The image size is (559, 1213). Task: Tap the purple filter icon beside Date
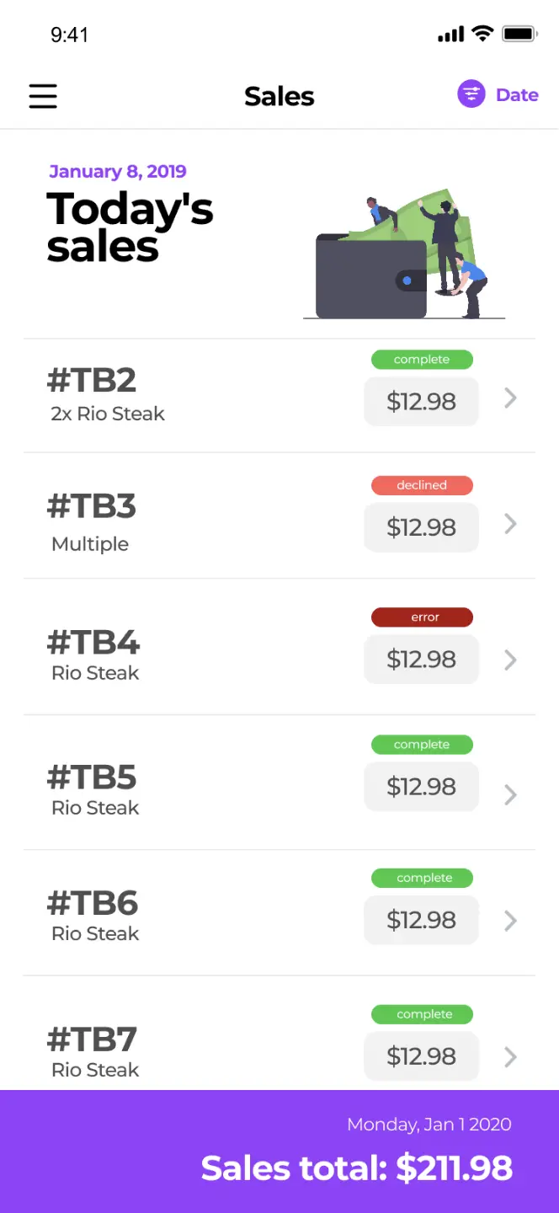pos(470,94)
